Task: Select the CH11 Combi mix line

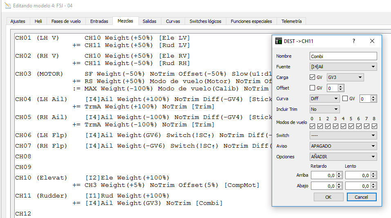Action: (147, 203)
